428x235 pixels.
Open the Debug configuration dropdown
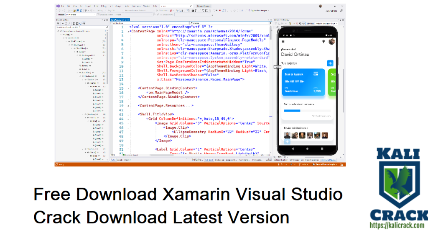tap(101, 10)
